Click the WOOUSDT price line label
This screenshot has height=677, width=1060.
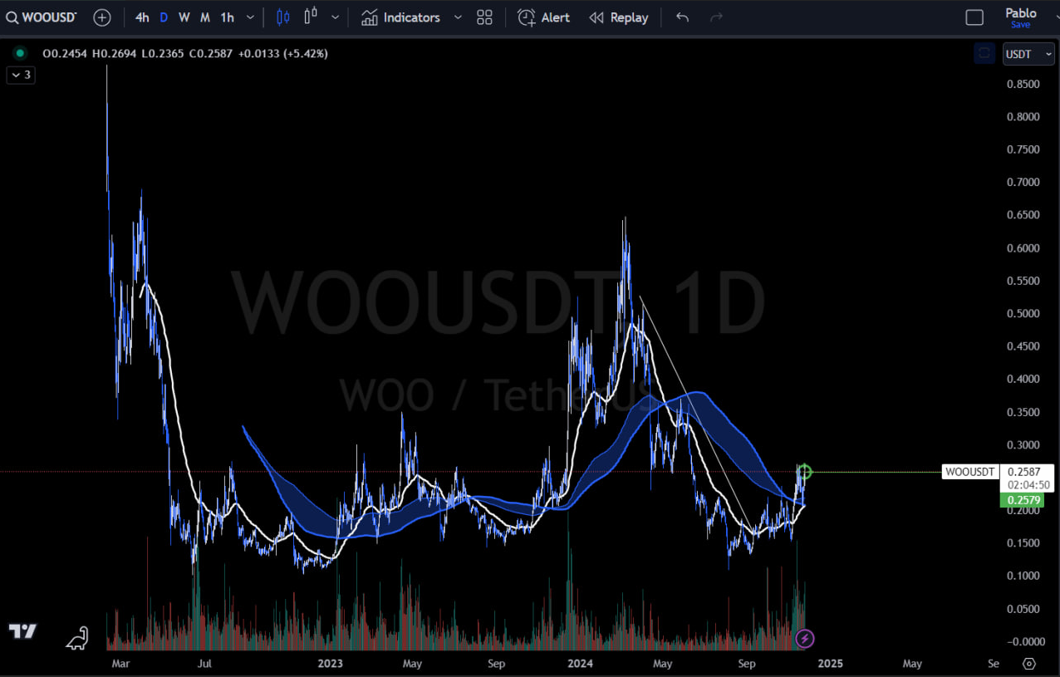[x=969, y=472]
